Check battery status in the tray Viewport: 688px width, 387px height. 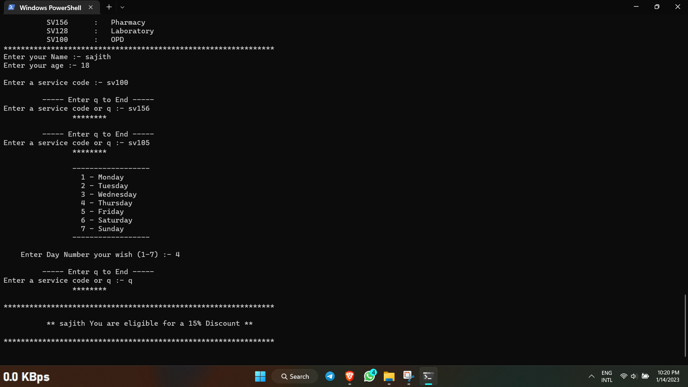pyautogui.click(x=646, y=376)
